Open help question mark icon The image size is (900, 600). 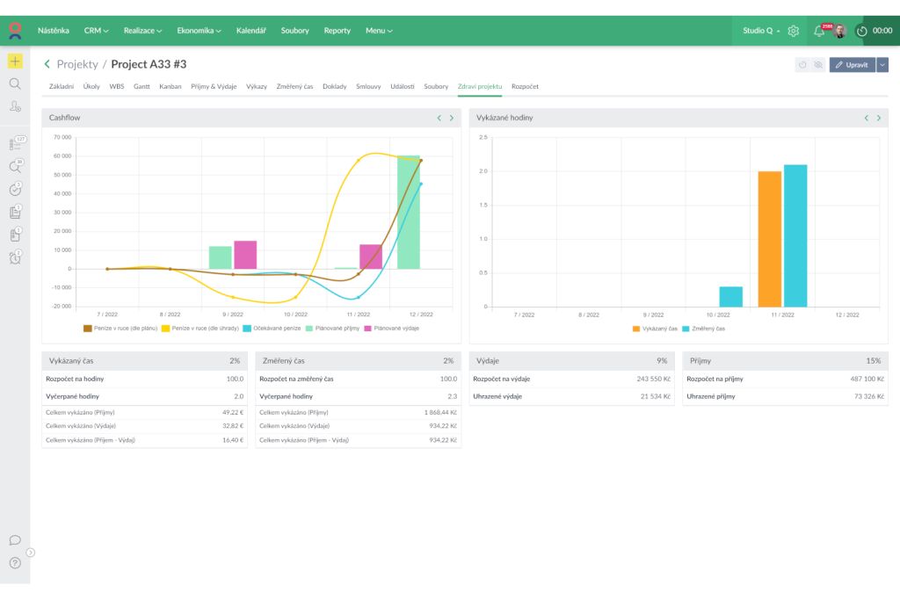coord(15,563)
